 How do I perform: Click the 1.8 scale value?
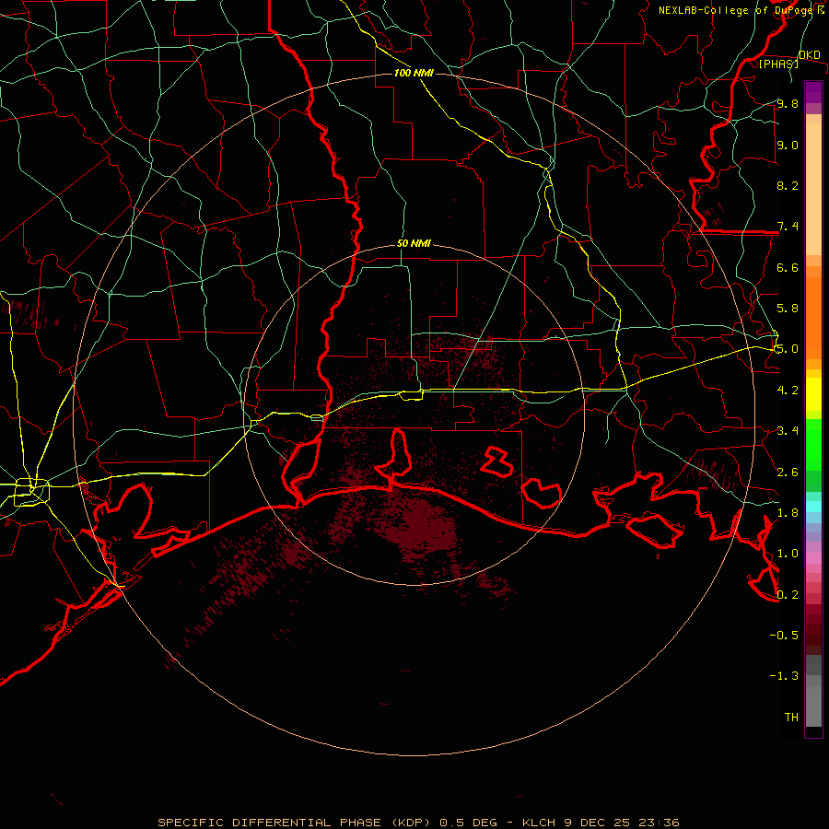[x=788, y=513]
